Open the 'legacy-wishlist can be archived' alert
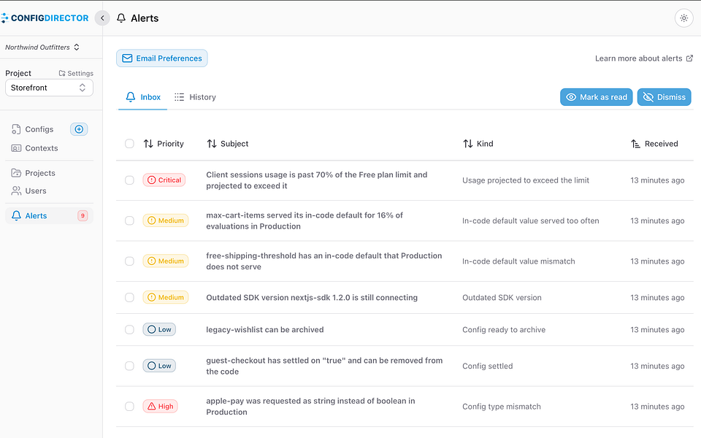Image resolution: width=701 pixels, height=438 pixels. point(264,330)
